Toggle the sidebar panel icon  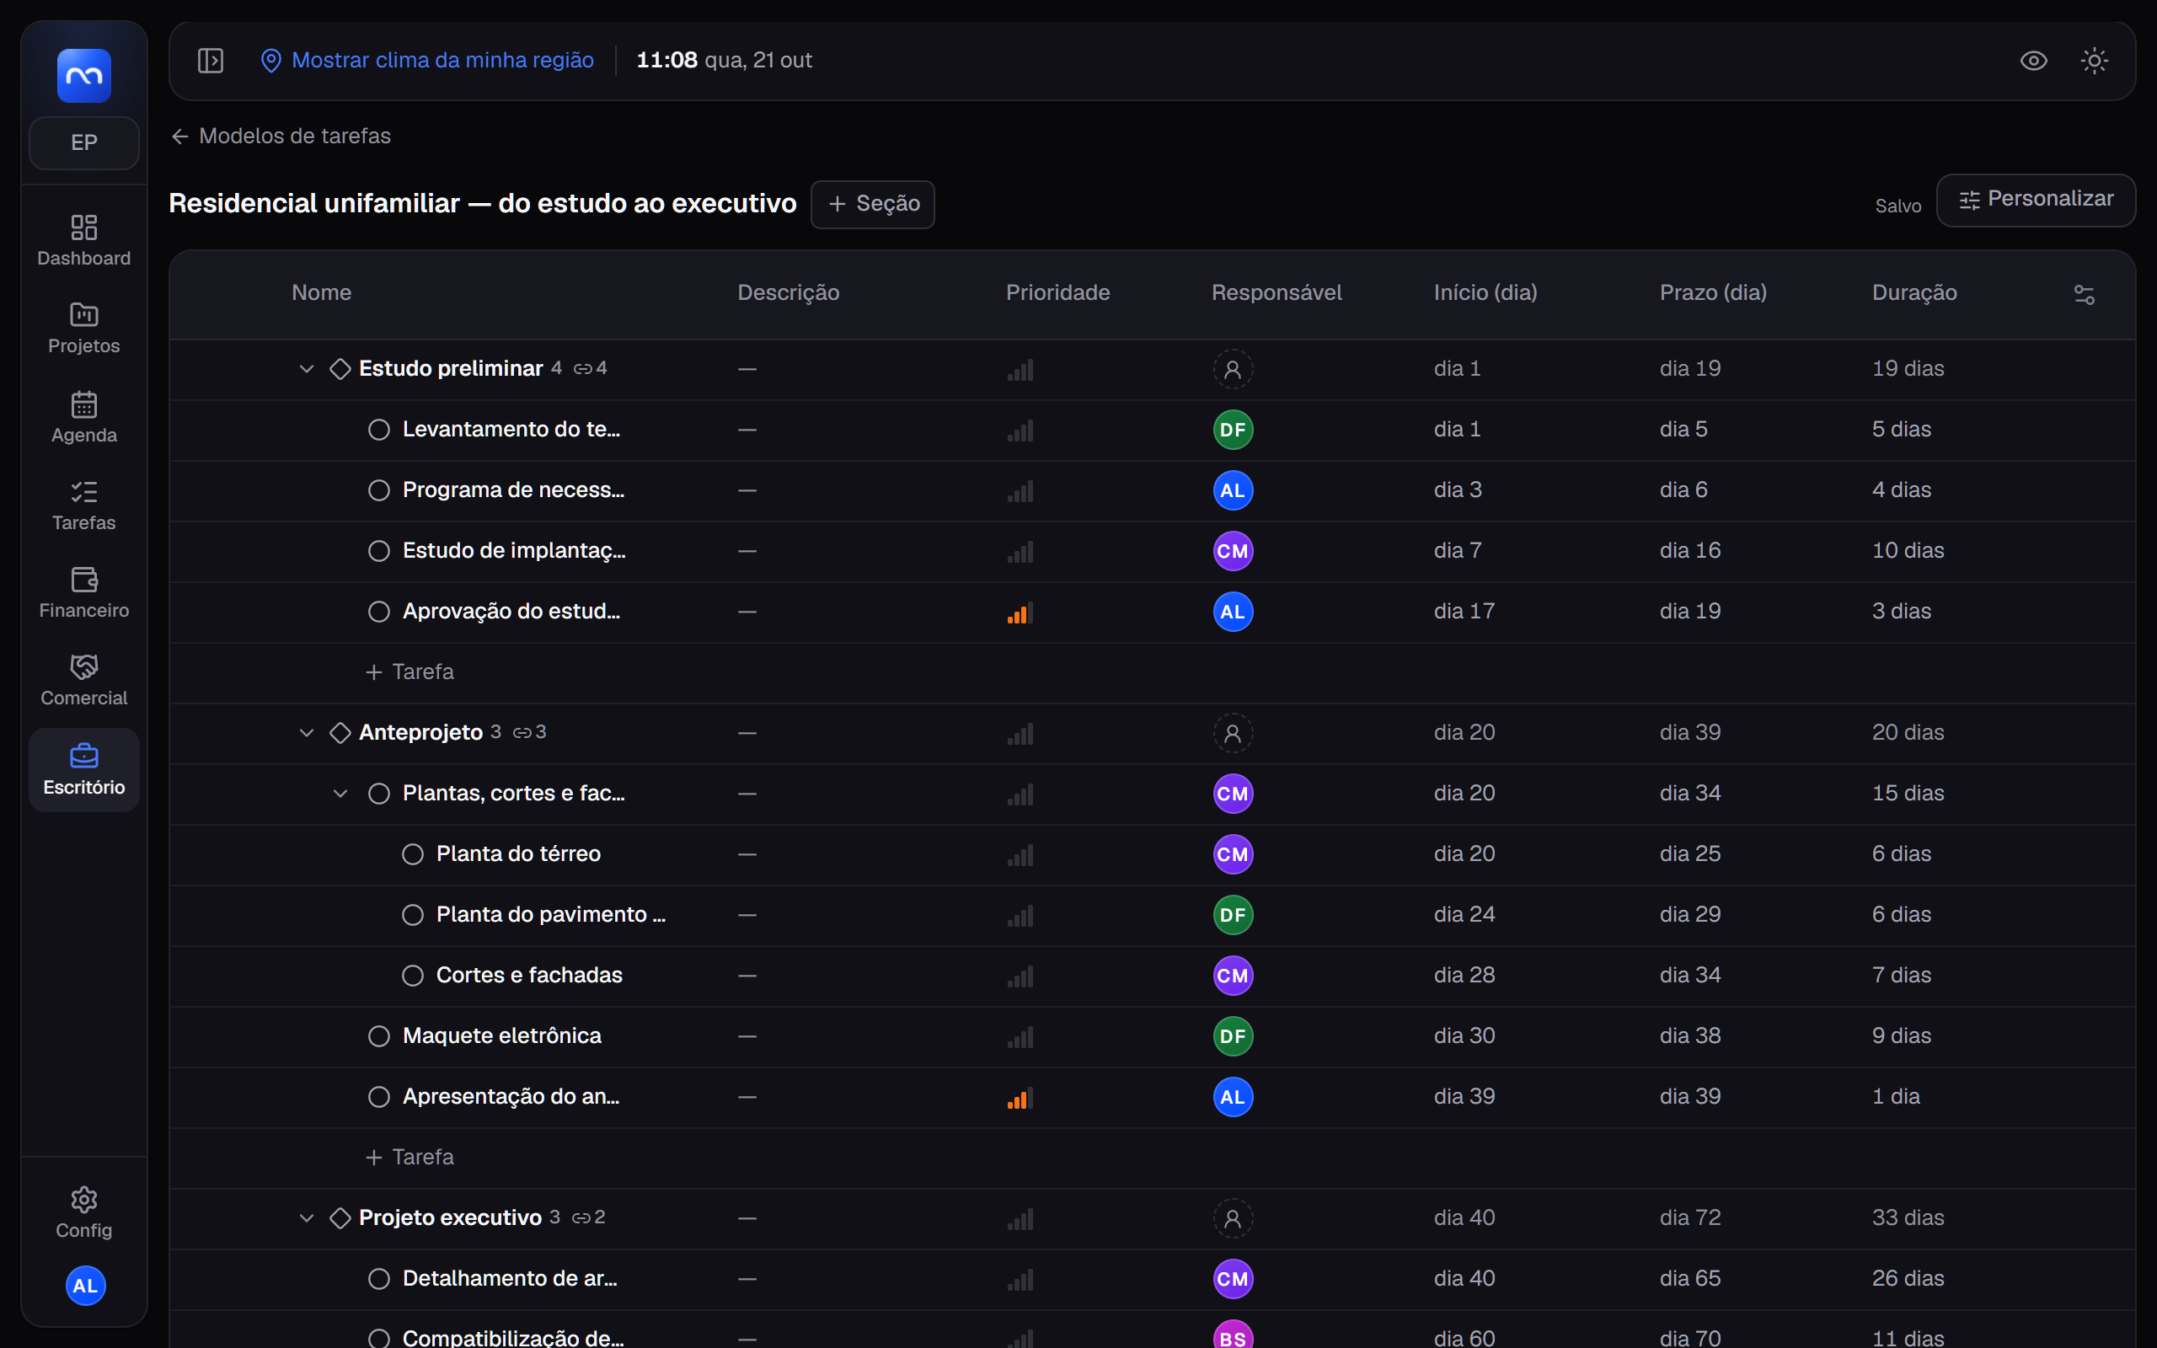pyautogui.click(x=211, y=61)
